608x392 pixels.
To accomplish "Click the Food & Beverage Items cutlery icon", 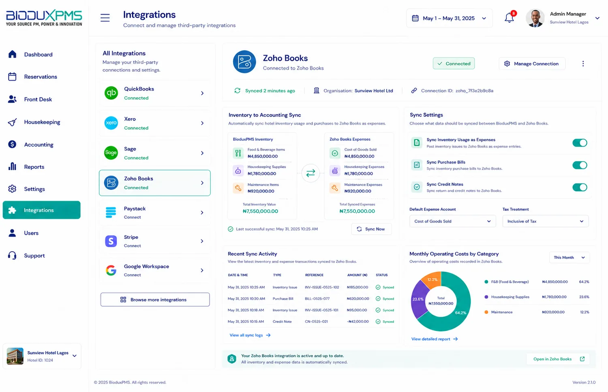I will point(238,153).
